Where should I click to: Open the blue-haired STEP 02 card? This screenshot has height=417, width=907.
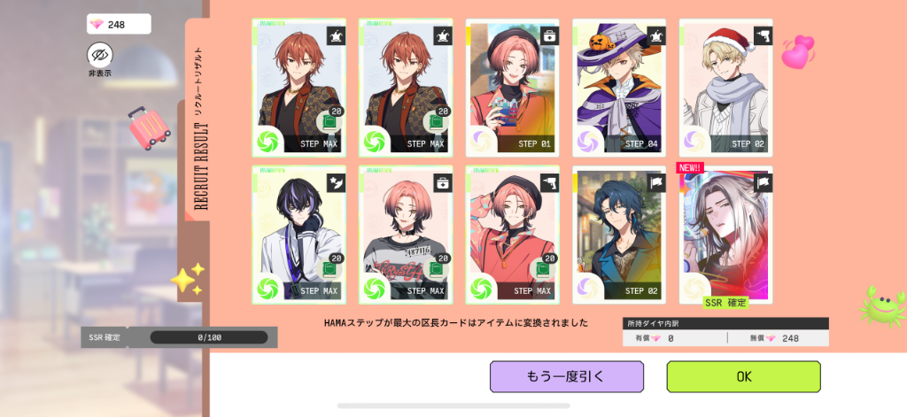coord(619,235)
